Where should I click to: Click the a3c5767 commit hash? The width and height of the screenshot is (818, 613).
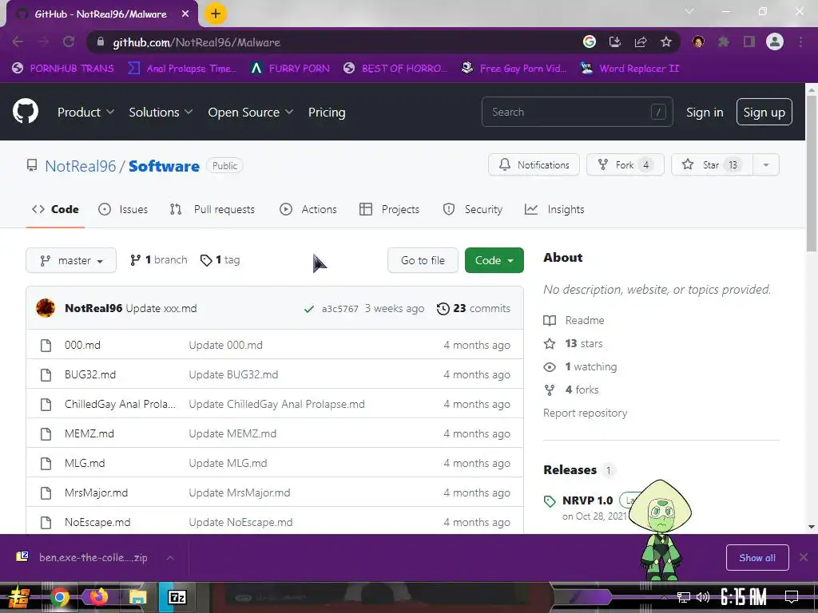tap(340, 309)
